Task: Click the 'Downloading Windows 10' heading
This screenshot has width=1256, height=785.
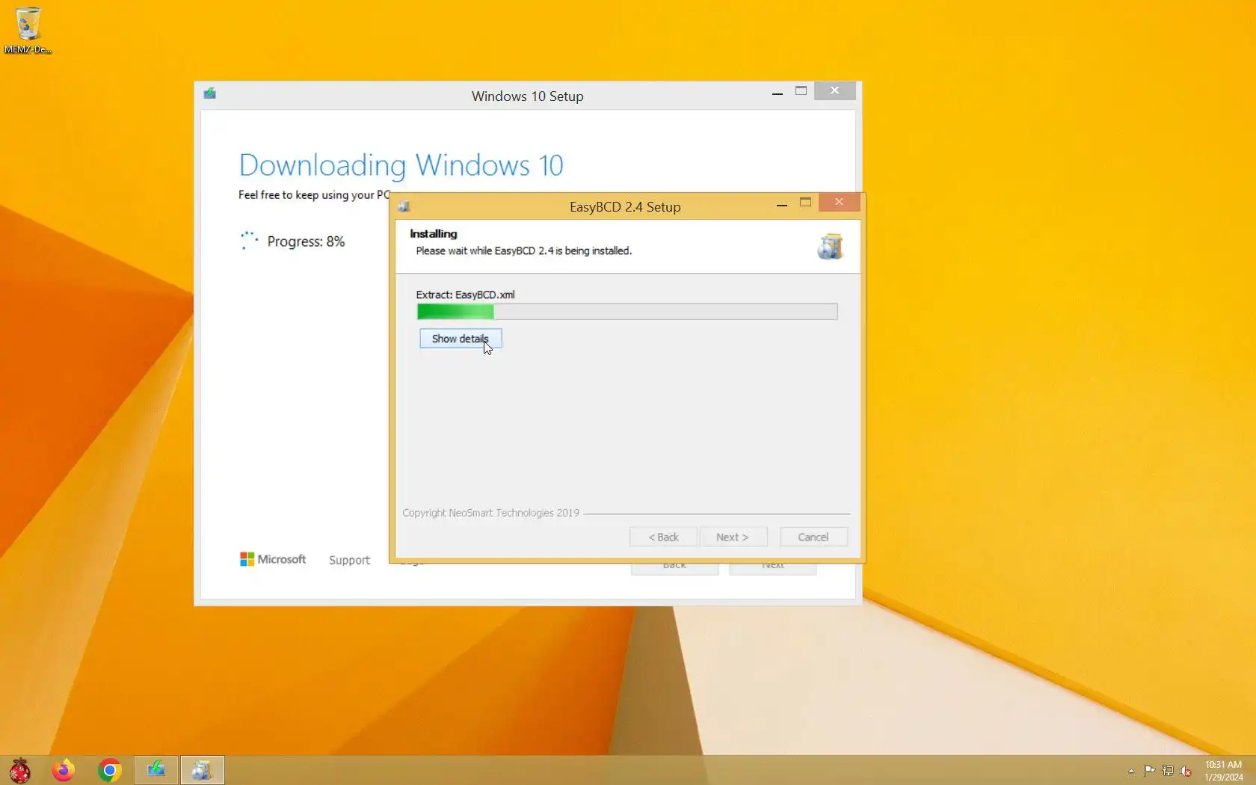Action: coord(401,165)
